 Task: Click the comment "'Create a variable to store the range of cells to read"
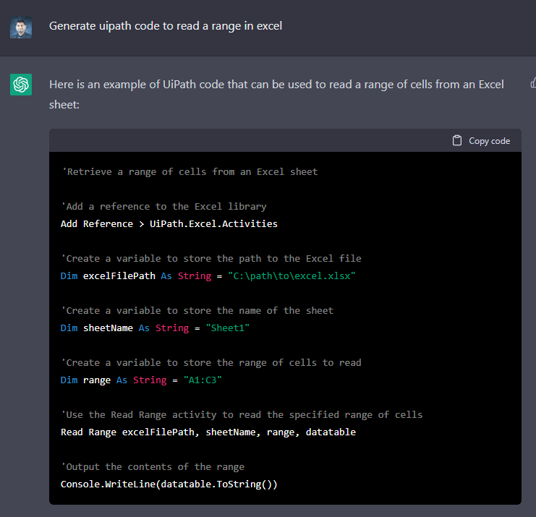(211, 363)
